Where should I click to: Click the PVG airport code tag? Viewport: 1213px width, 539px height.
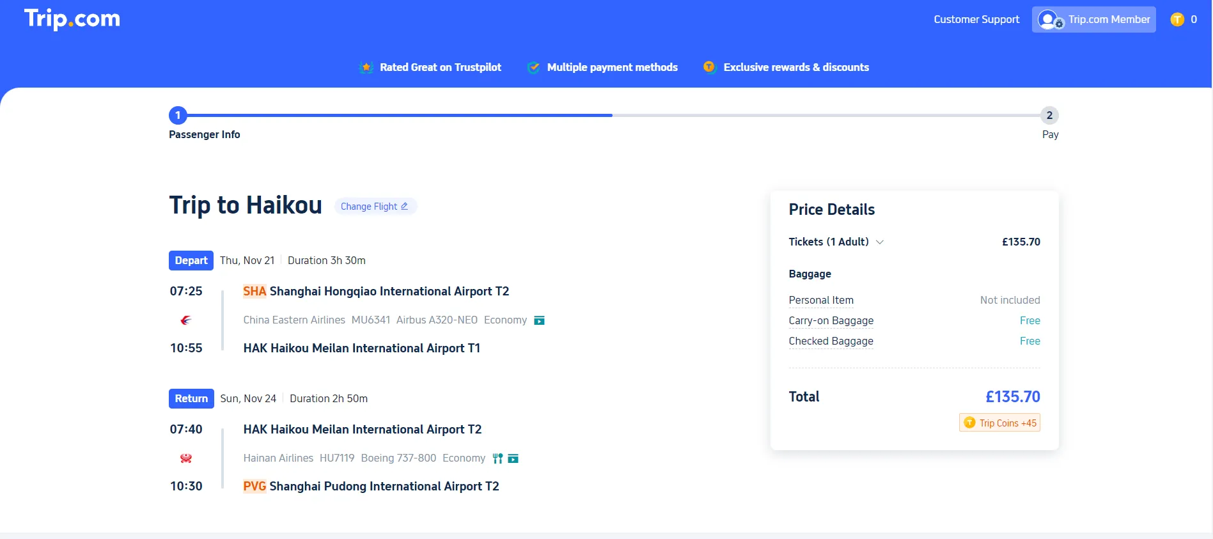(x=254, y=486)
